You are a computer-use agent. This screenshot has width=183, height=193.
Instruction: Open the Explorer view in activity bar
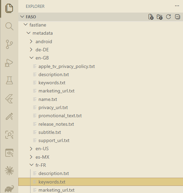point(9,8)
